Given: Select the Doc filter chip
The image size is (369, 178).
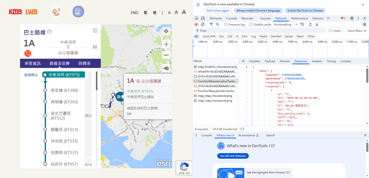Looking at the screenshot, I should (222, 36).
